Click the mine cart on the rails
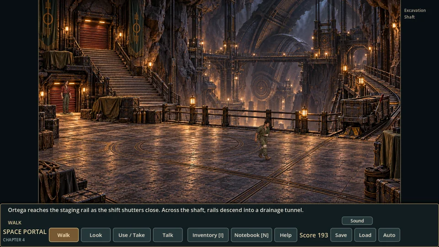 click(x=364, y=113)
